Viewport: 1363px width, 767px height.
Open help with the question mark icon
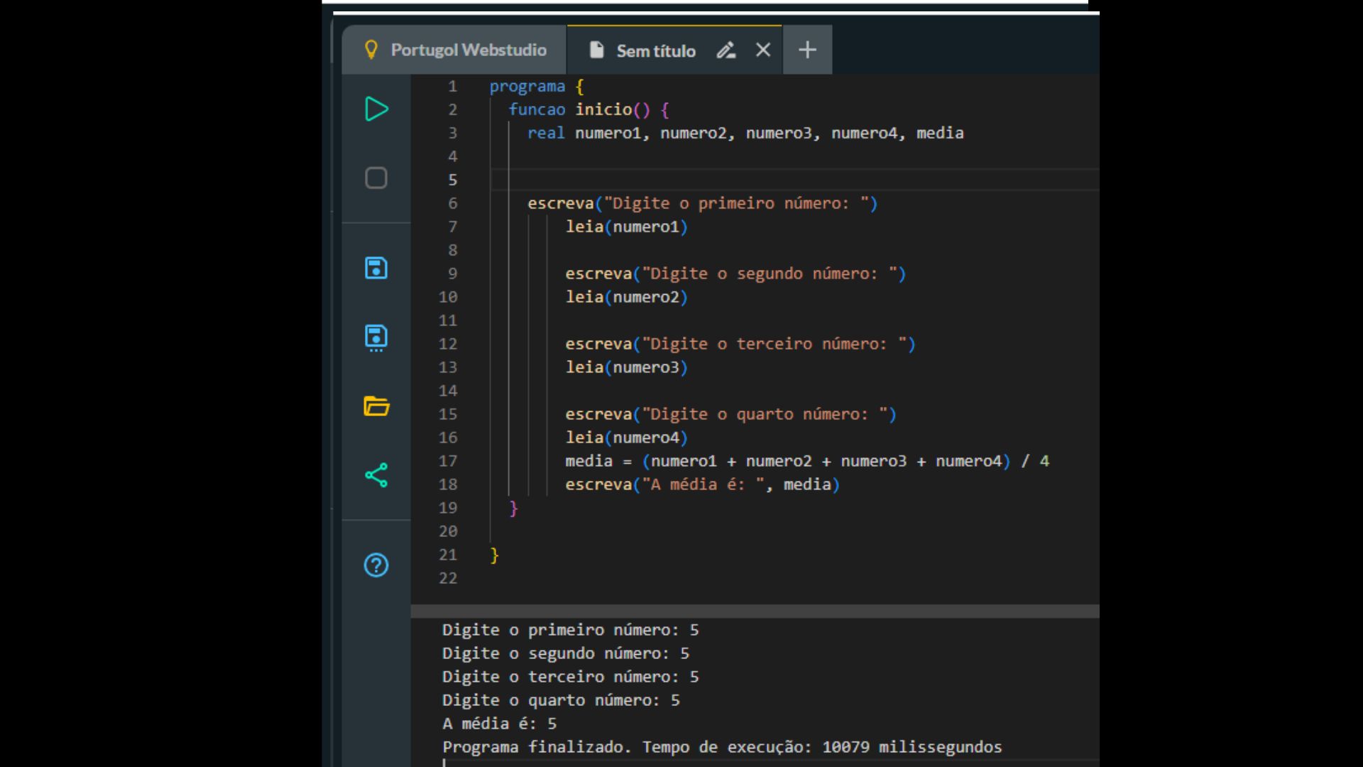[x=376, y=565]
